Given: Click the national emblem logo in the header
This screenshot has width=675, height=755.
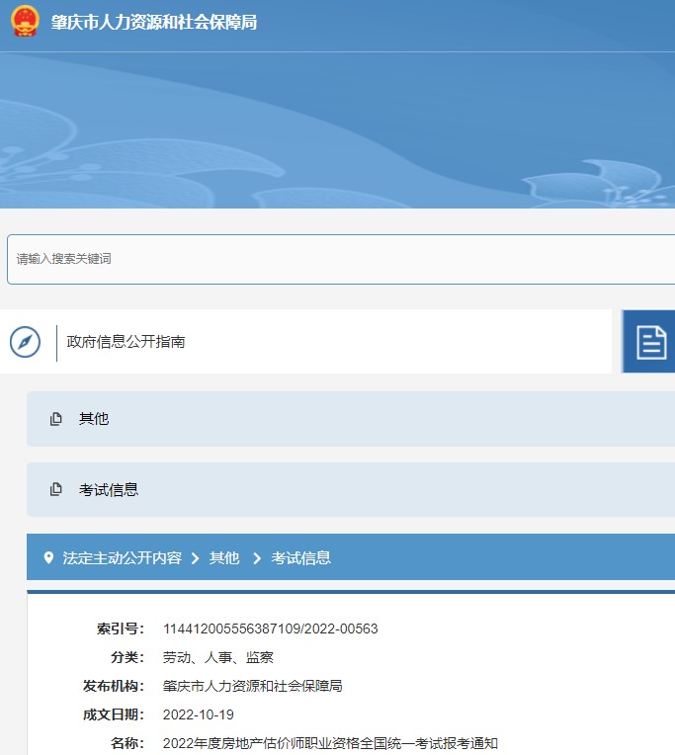Looking at the screenshot, I should (x=25, y=21).
